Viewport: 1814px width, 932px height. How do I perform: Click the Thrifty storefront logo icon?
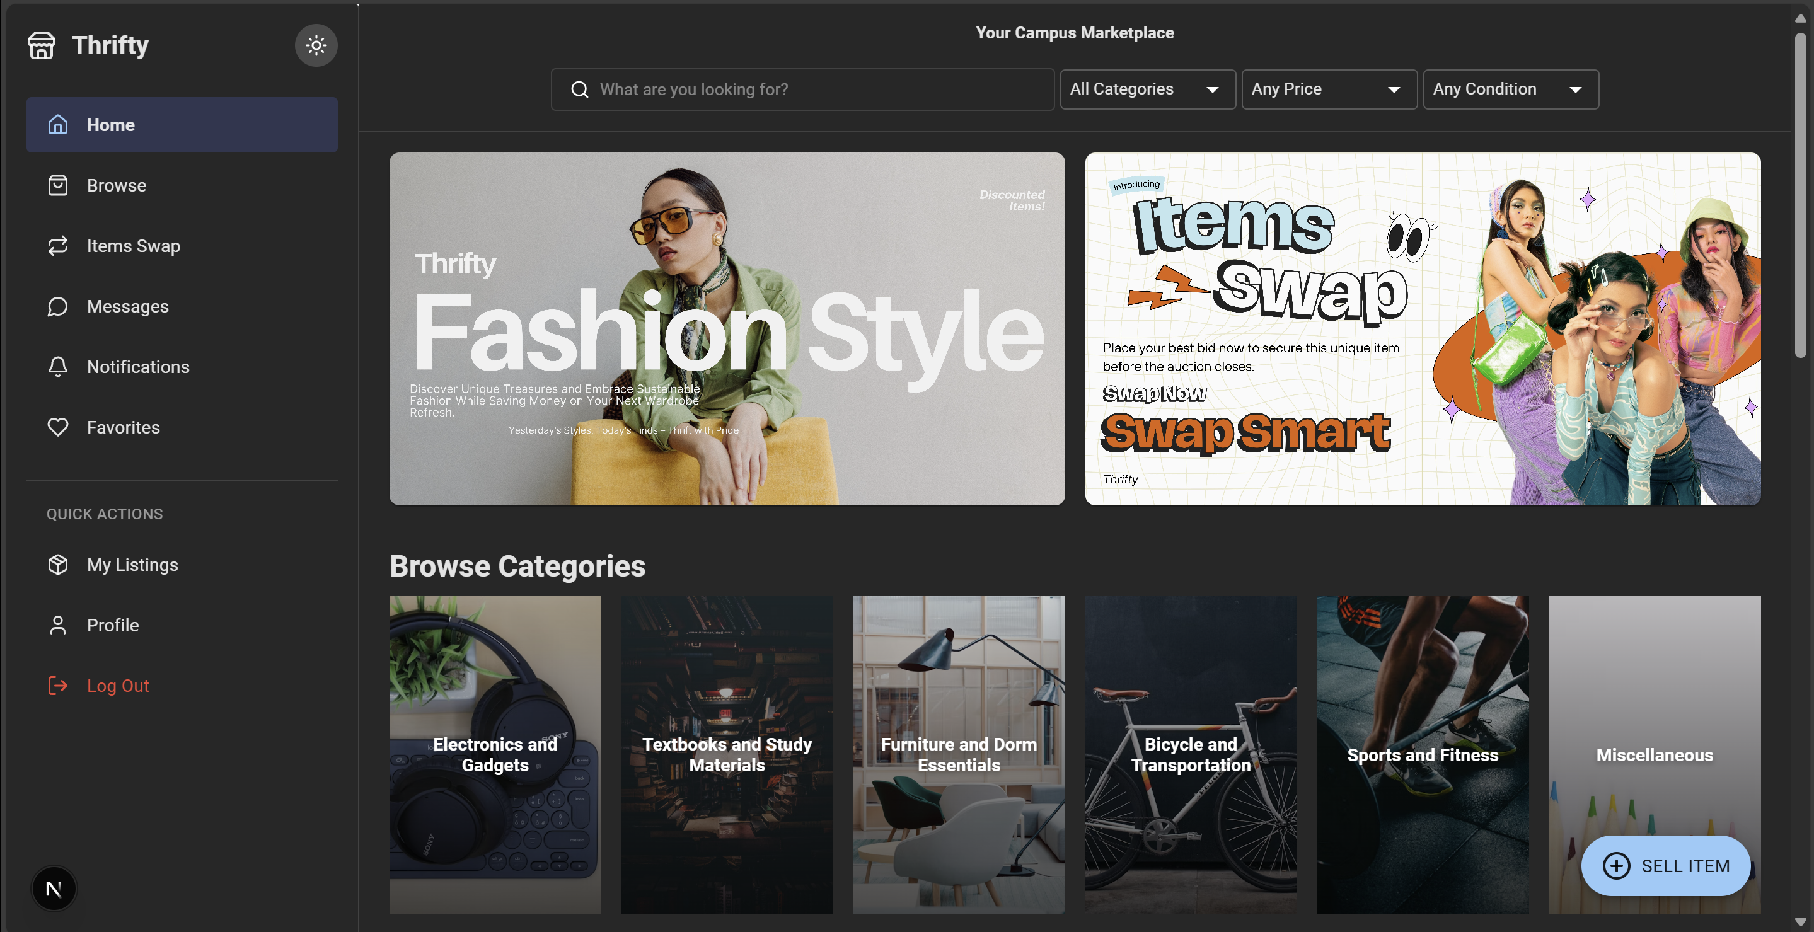pyautogui.click(x=42, y=46)
